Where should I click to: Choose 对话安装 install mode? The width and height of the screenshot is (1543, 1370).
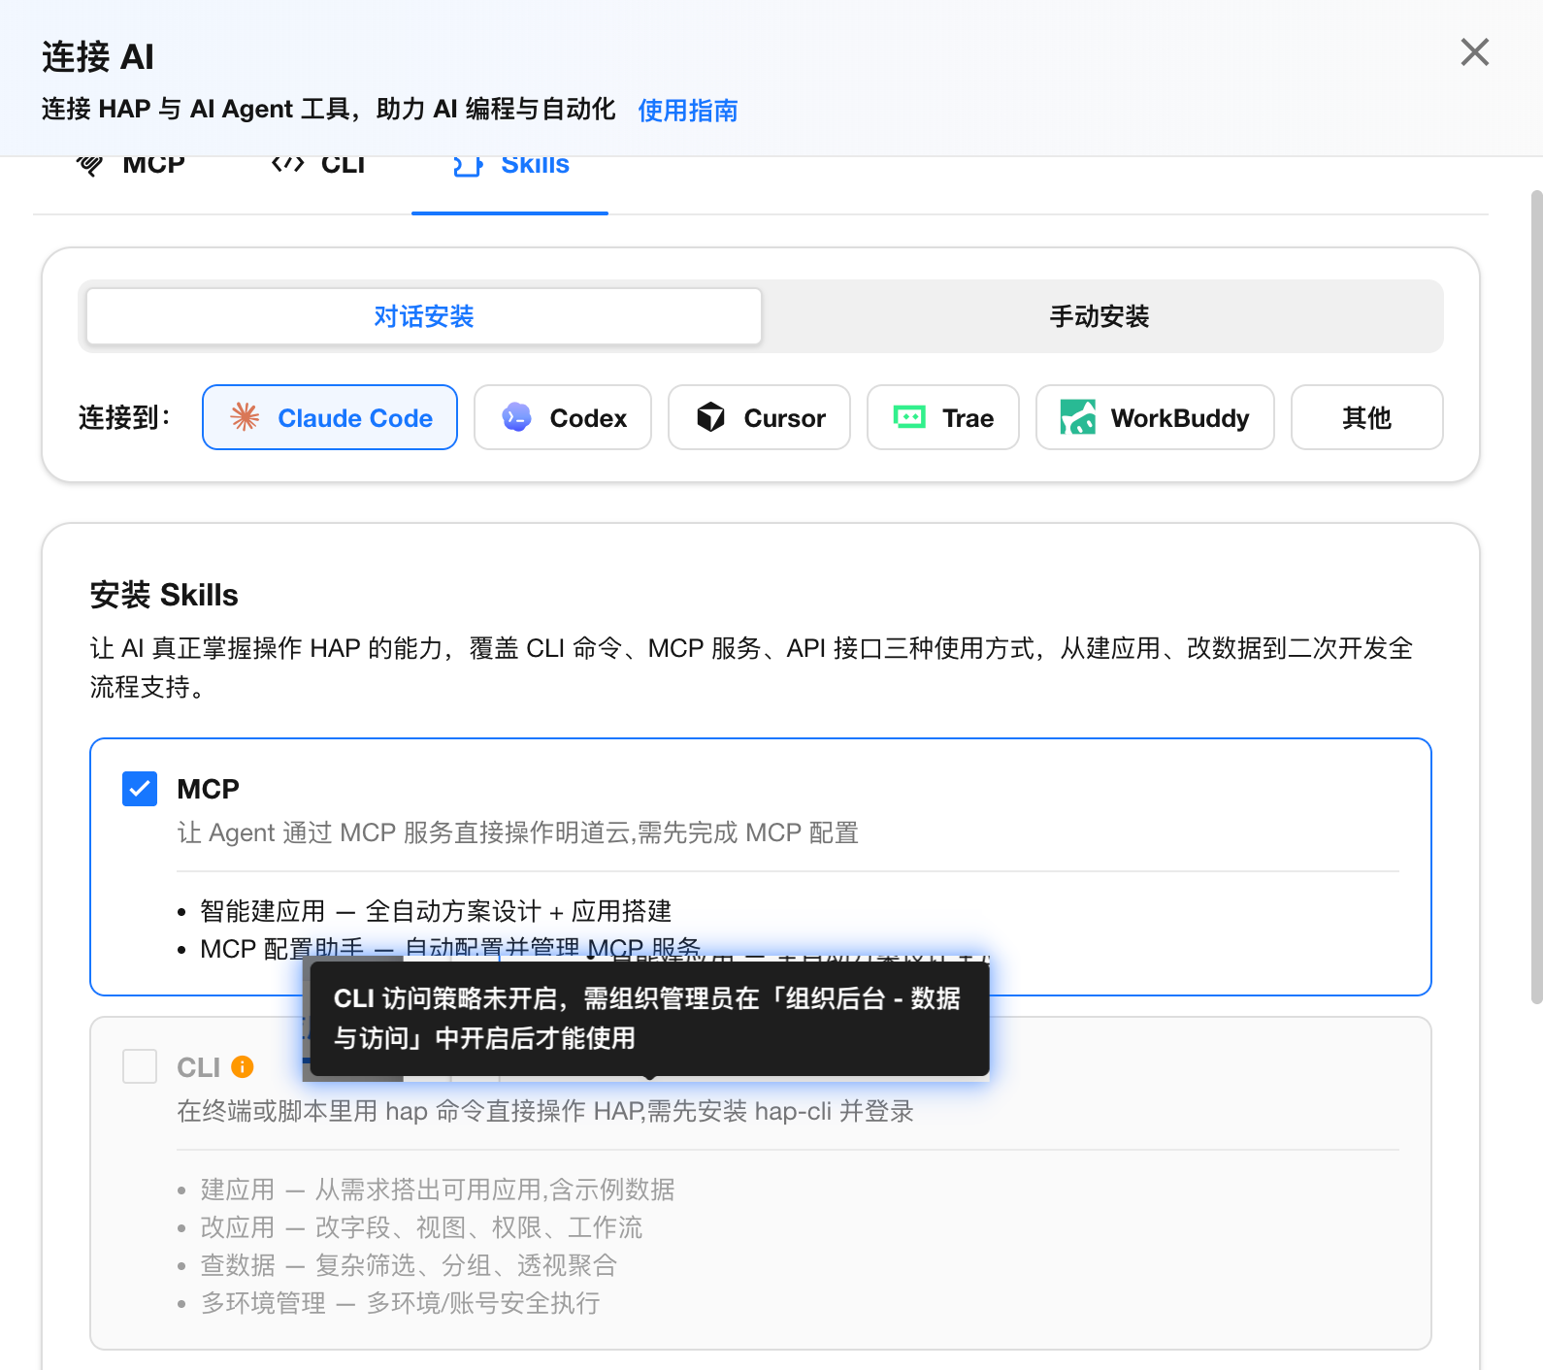click(423, 316)
